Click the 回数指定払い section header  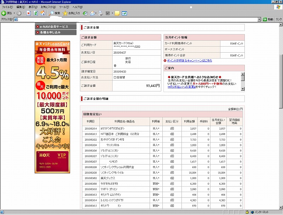pos(162,114)
